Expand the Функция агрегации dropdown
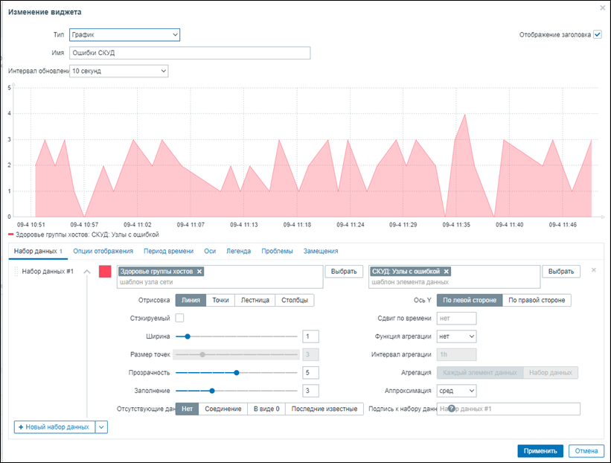The image size is (611, 463). pyautogui.click(x=456, y=336)
